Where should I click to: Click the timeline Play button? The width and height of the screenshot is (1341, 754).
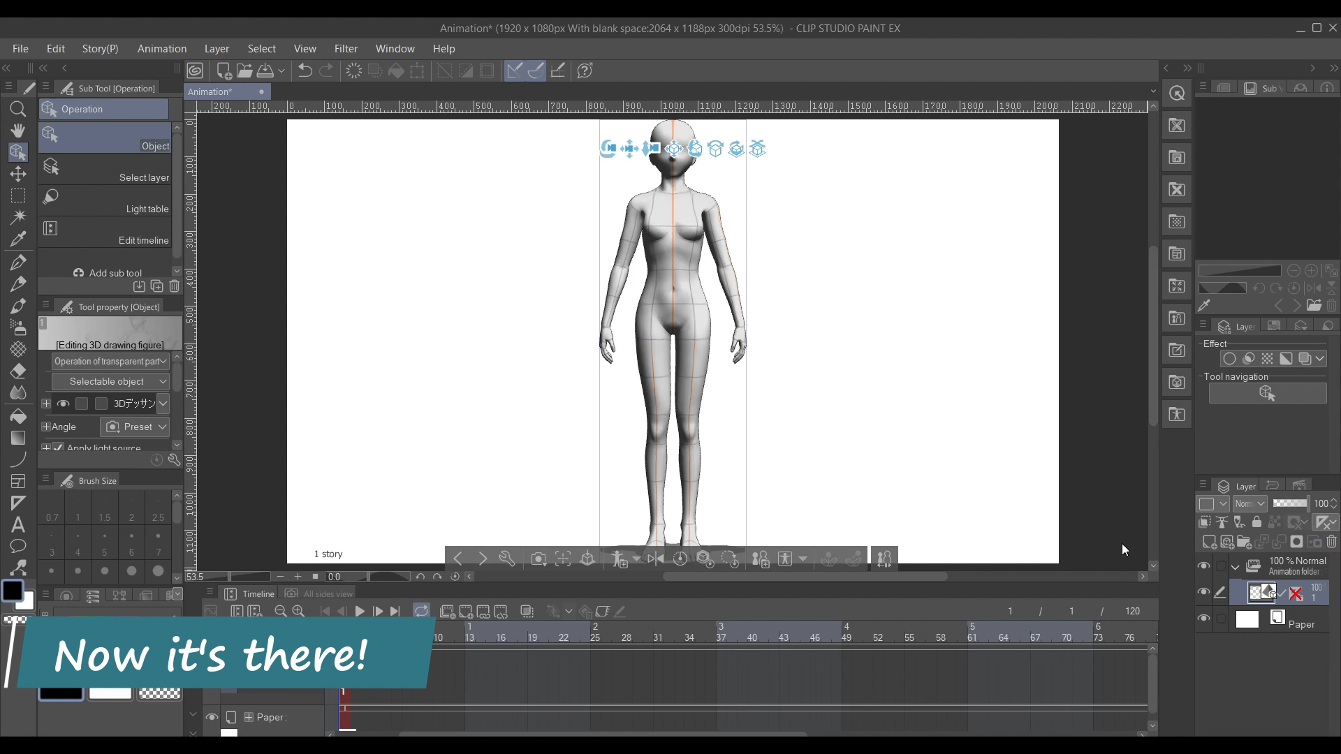click(x=360, y=612)
